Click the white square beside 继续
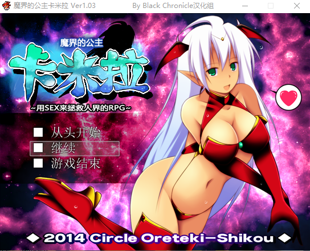 pos(38,148)
